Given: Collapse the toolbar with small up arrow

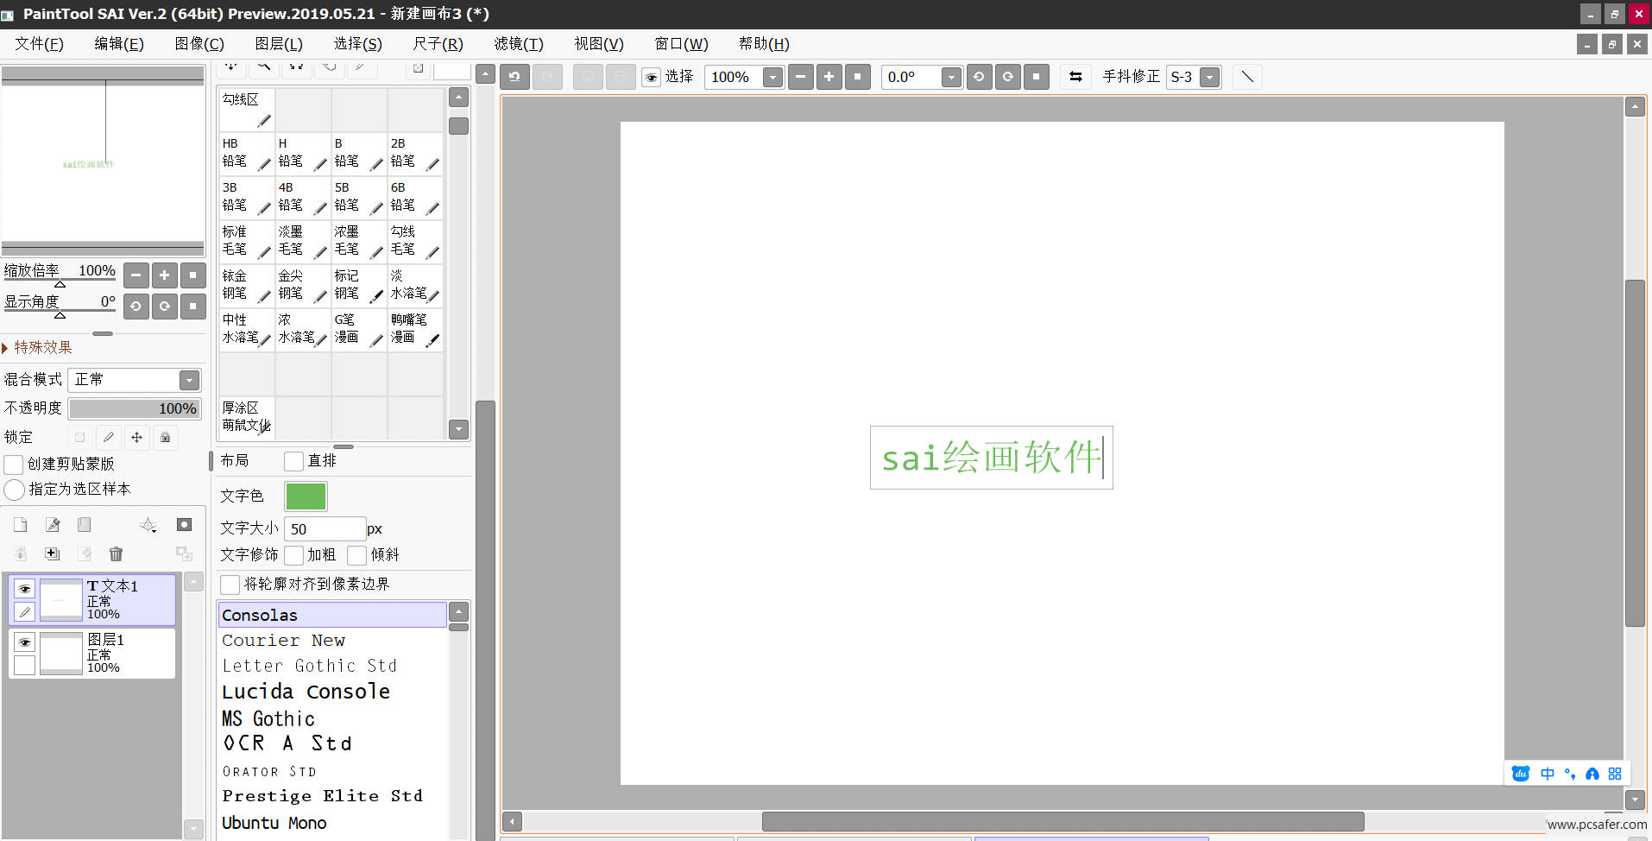Looking at the screenshot, I should (x=485, y=75).
